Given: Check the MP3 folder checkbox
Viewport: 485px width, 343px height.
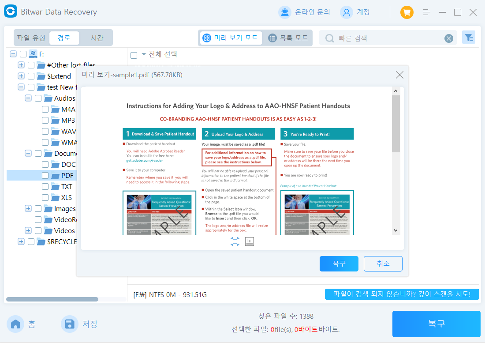Looking at the screenshot, I should (x=45, y=121).
